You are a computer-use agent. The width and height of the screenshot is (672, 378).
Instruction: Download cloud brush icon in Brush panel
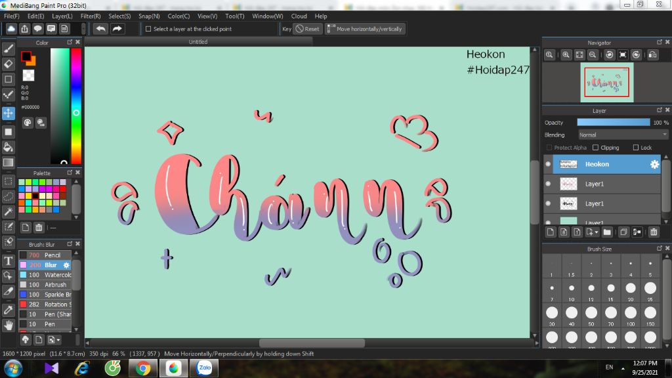(x=26, y=340)
